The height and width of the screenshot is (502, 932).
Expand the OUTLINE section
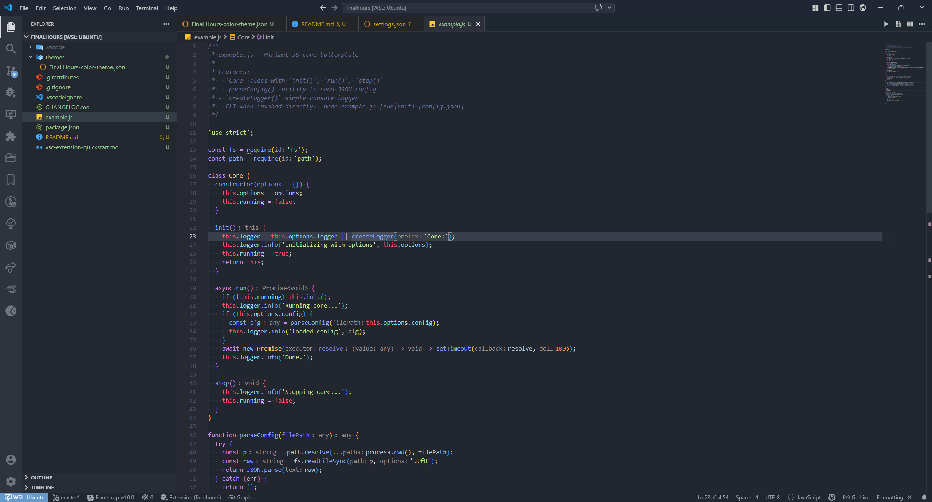click(41, 477)
